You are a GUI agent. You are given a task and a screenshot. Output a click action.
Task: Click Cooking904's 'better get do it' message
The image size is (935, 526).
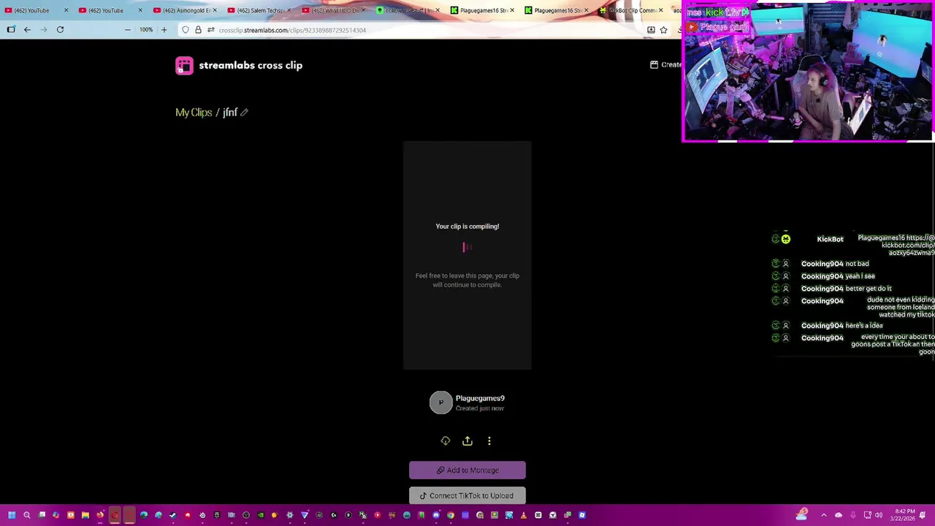tap(869, 289)
